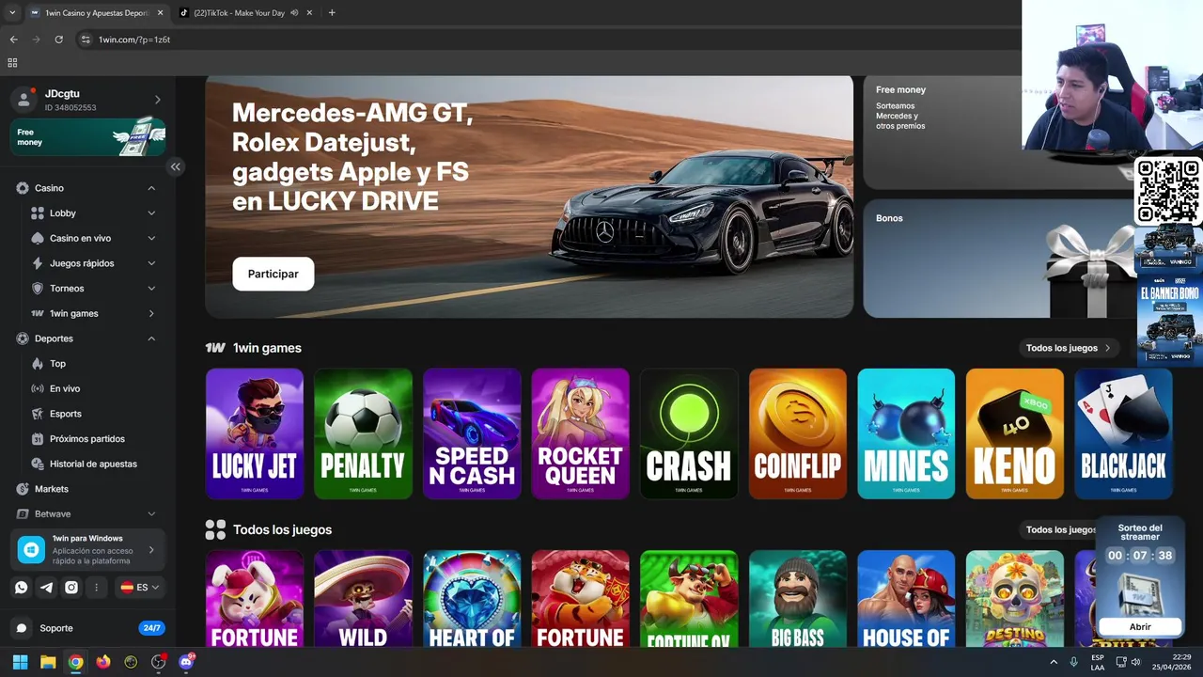Open OBS Studio from the taskbar
Image resolution: width=1203 pixels, height=677 pixels.
[x=159, y=662]
